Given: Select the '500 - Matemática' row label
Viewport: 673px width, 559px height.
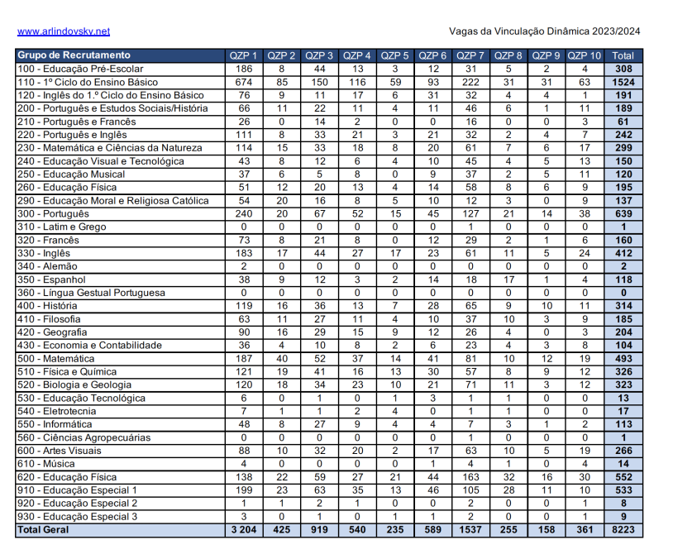Looking at the screenshot, I should point(56,359).
